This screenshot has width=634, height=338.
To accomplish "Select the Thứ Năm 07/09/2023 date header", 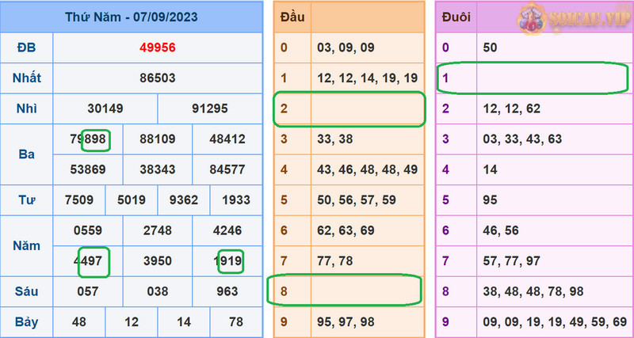I will click(132, 17).
